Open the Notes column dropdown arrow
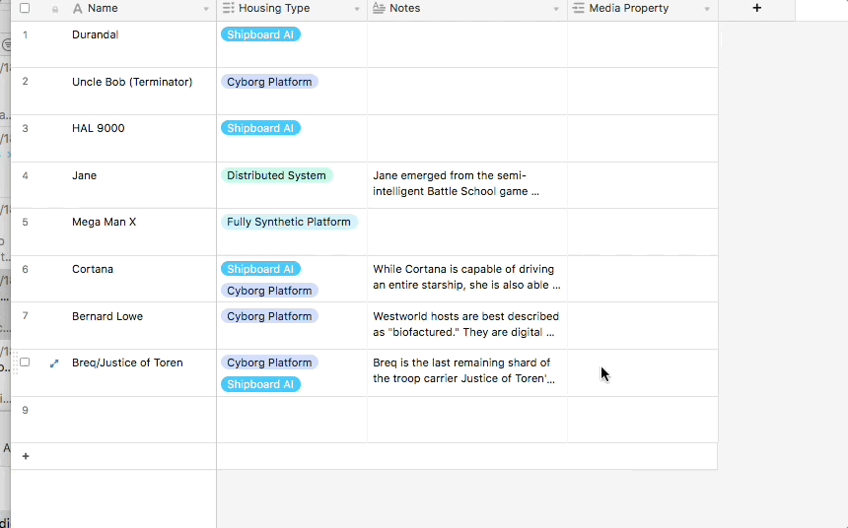This screenshot has width=848, height=528. coord(556,9)
